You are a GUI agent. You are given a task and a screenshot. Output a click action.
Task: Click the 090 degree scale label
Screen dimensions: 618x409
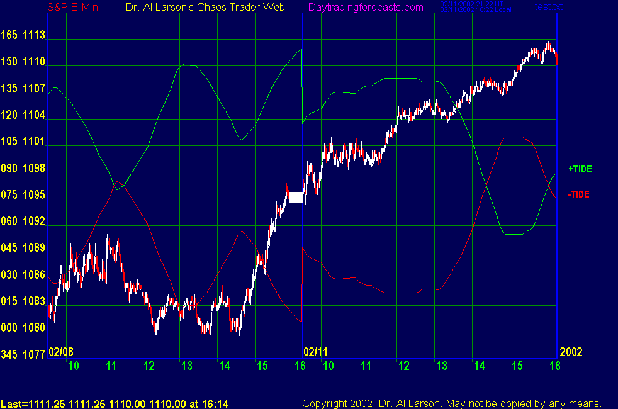click(9, 169)
